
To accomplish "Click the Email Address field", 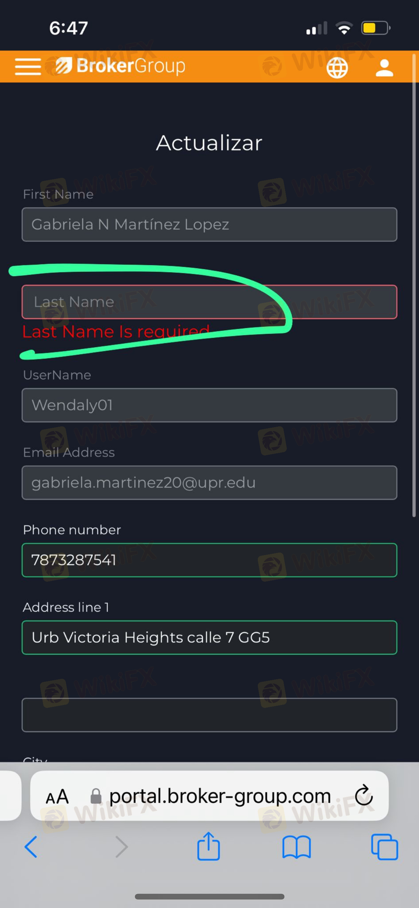I will (x=209, y=483).
